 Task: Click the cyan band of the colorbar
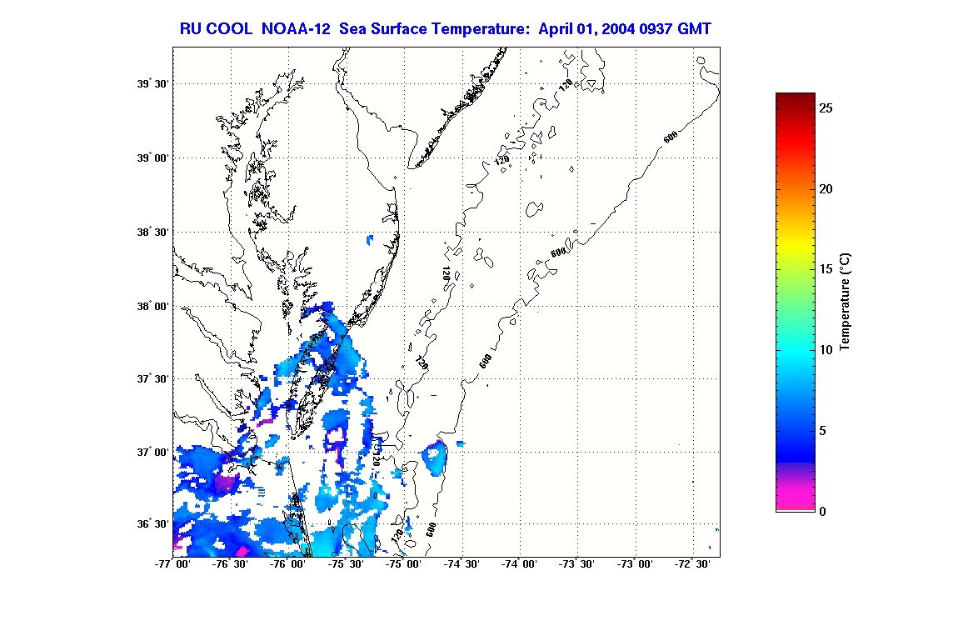(795, 350)
